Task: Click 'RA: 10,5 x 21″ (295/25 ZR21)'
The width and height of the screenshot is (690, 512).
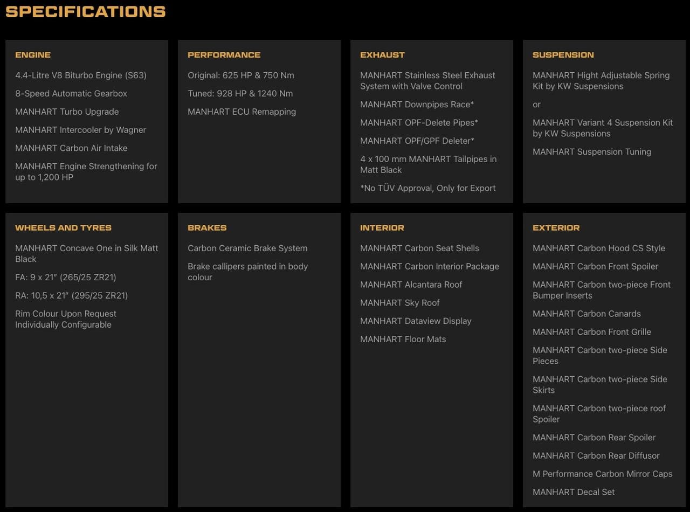Action: 72,296
